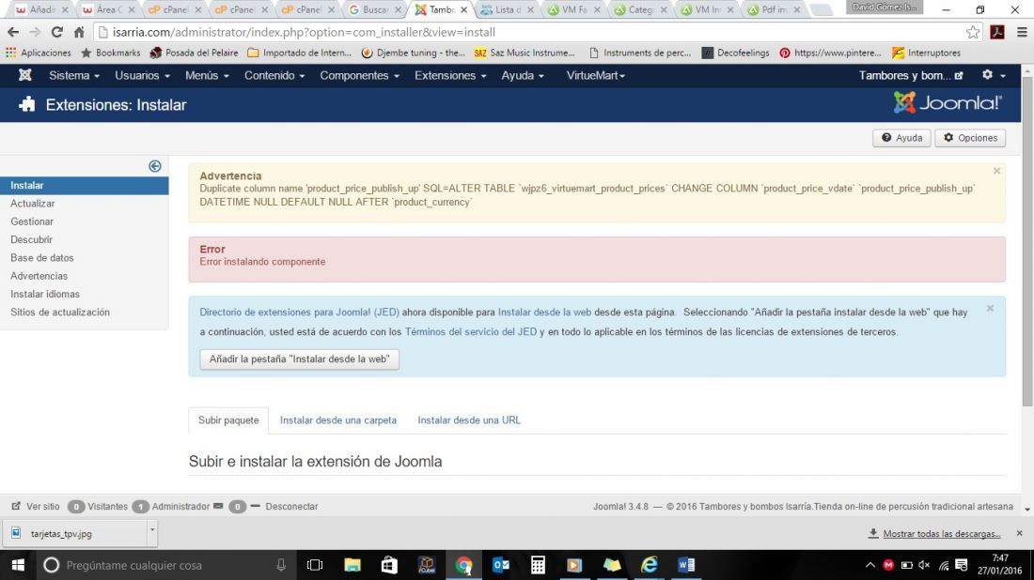
Task: Select the Subir paquete tab
Action: [x=228, y=420]
